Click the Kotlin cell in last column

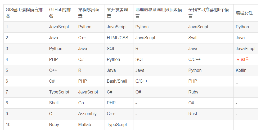click(246, 70)
